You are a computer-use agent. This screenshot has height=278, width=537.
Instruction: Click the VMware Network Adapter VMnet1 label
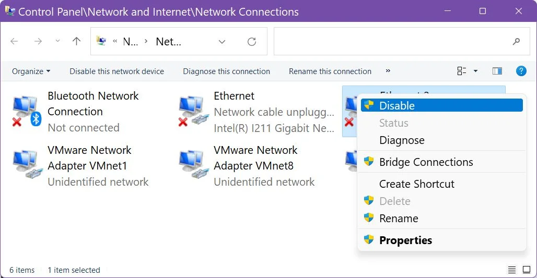click(x=89, y=158)
